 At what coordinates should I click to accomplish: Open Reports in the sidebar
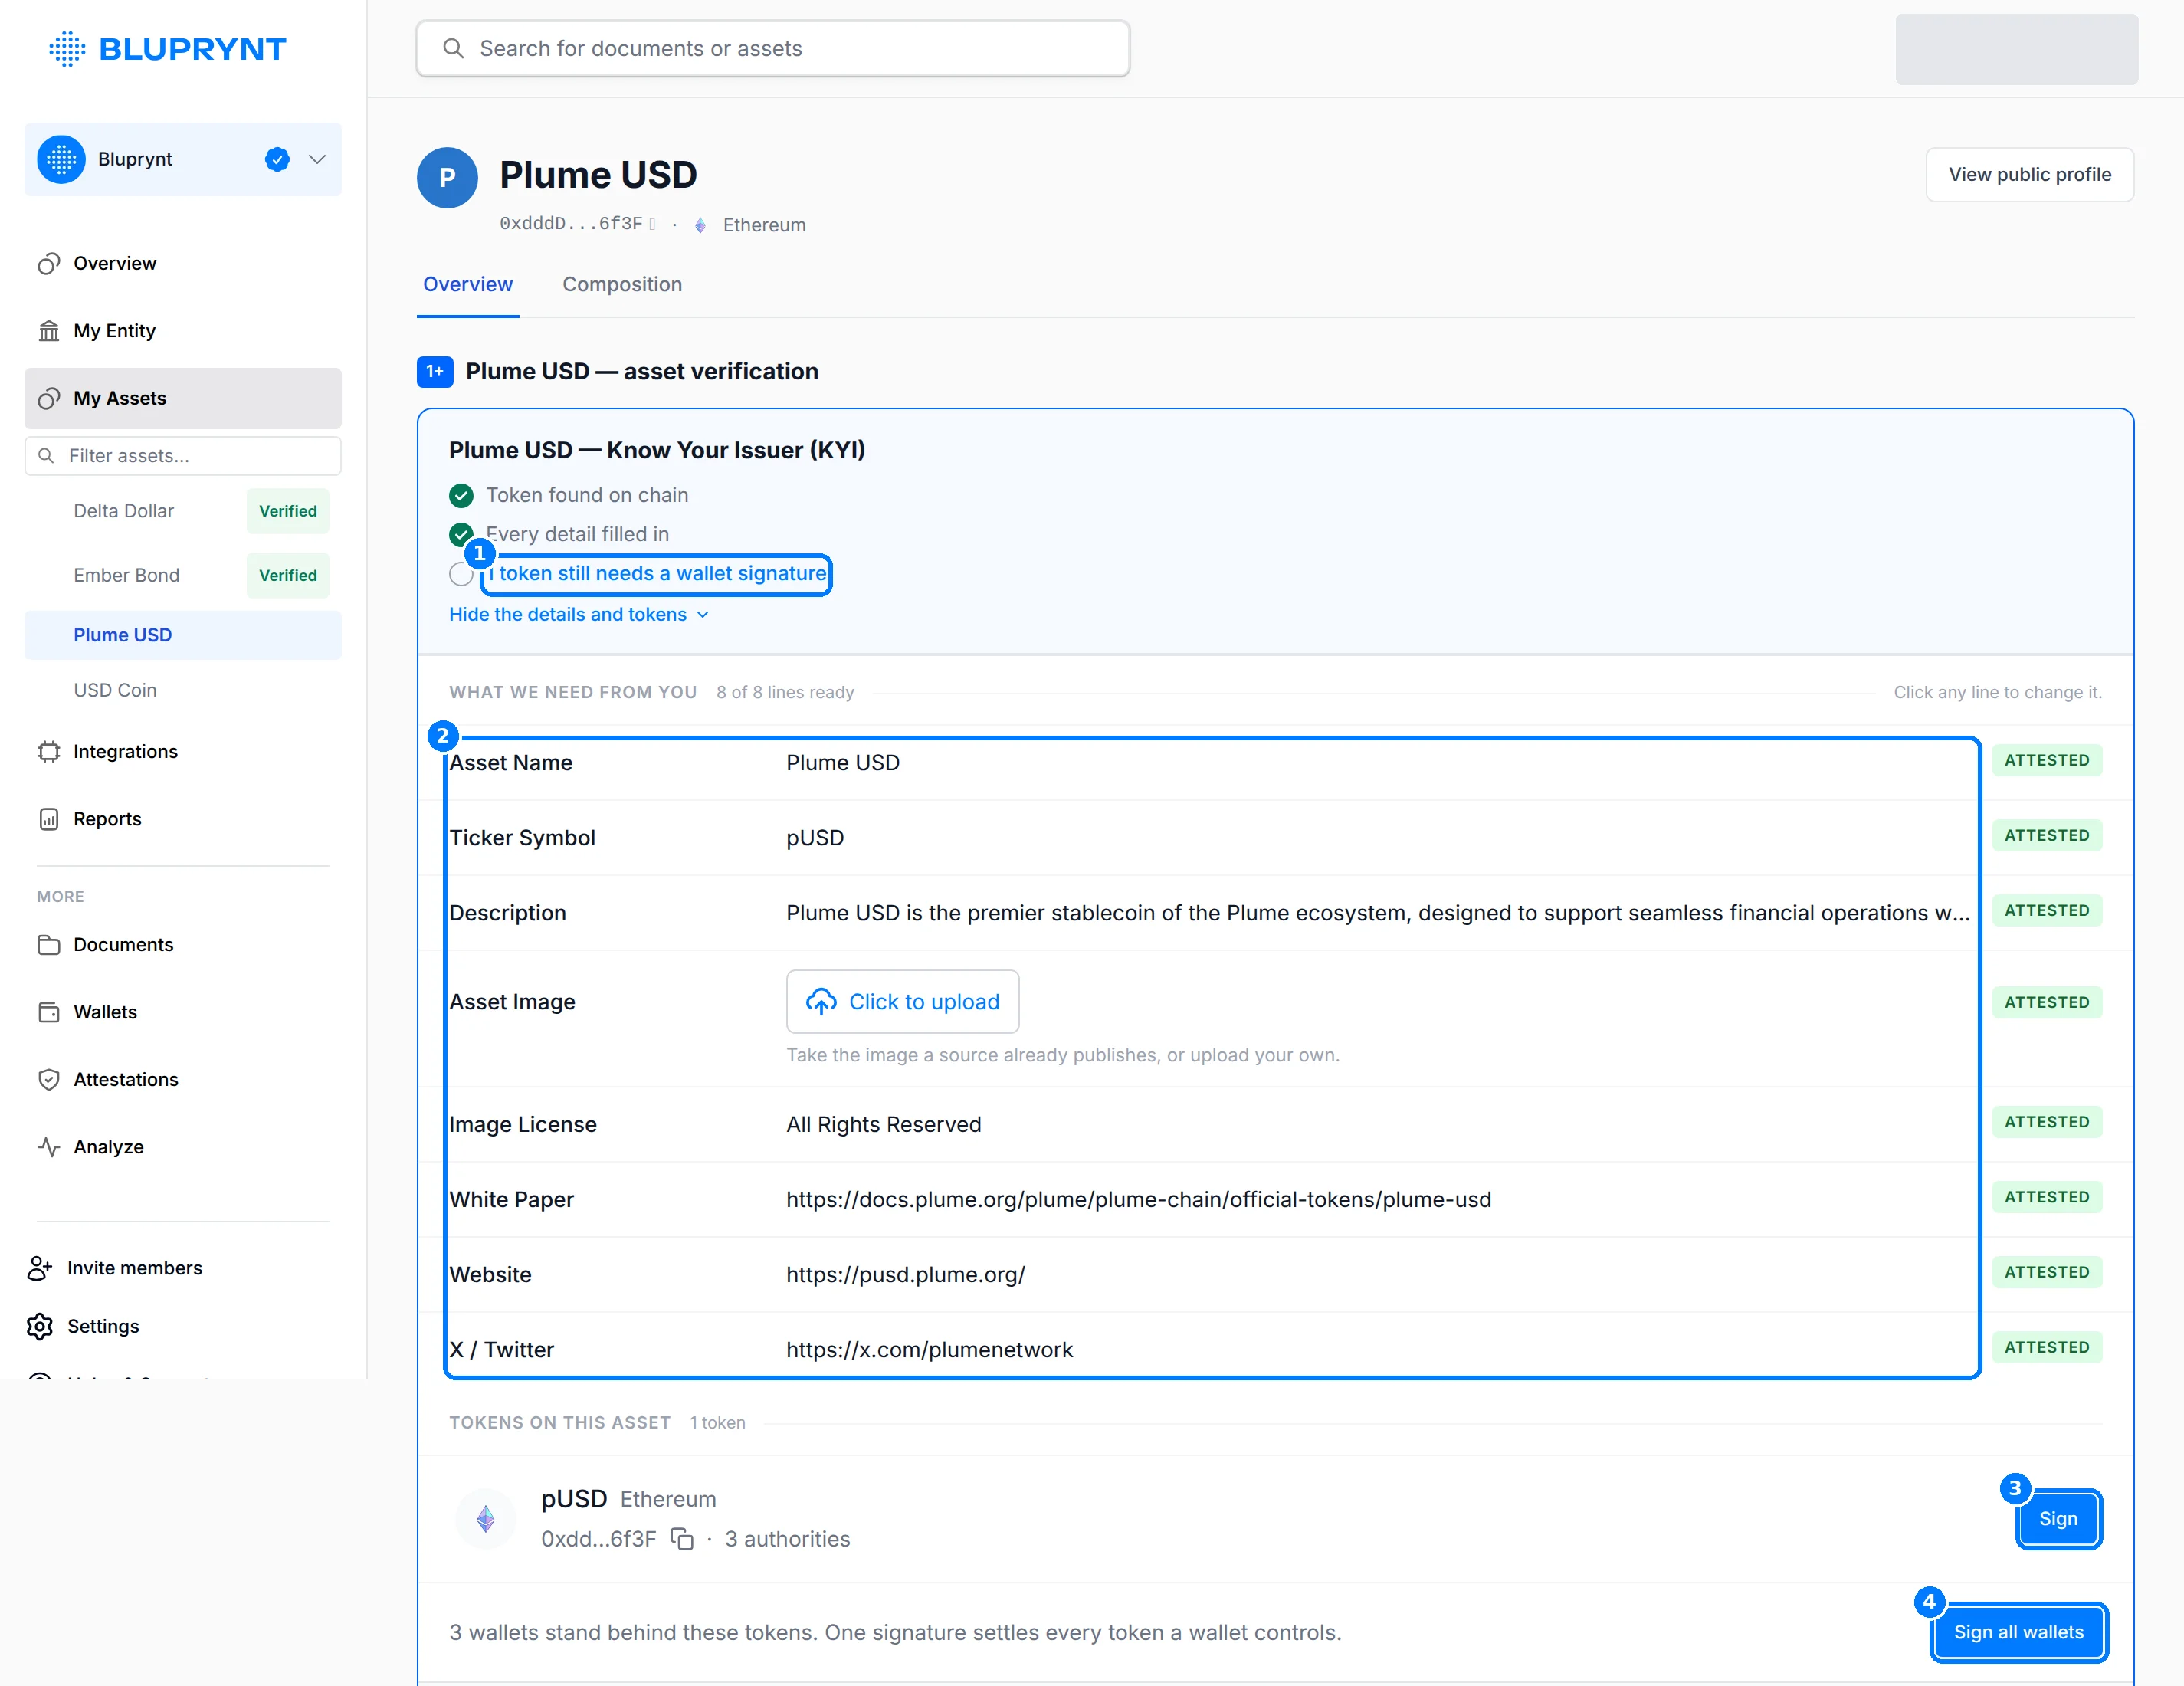[x=183, y=819]
